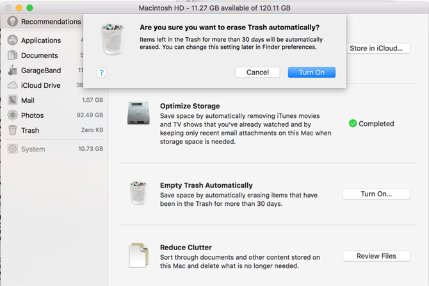
Task: Click the Optimize Storage hard drive icon
Action: click(x=138, y=113)
